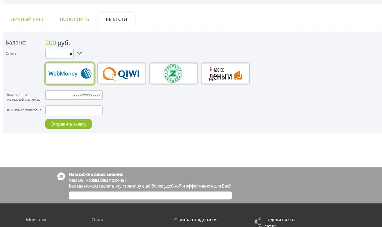Choose QIWI payment system
Image resolution: width=382 pixels, height=227 pixels.
tap(122, 74)
